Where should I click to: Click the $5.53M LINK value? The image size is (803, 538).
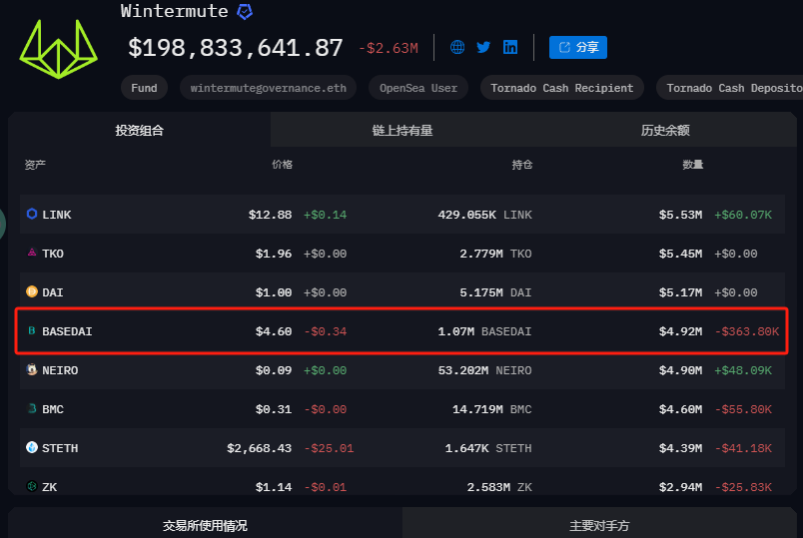(680, 215)
